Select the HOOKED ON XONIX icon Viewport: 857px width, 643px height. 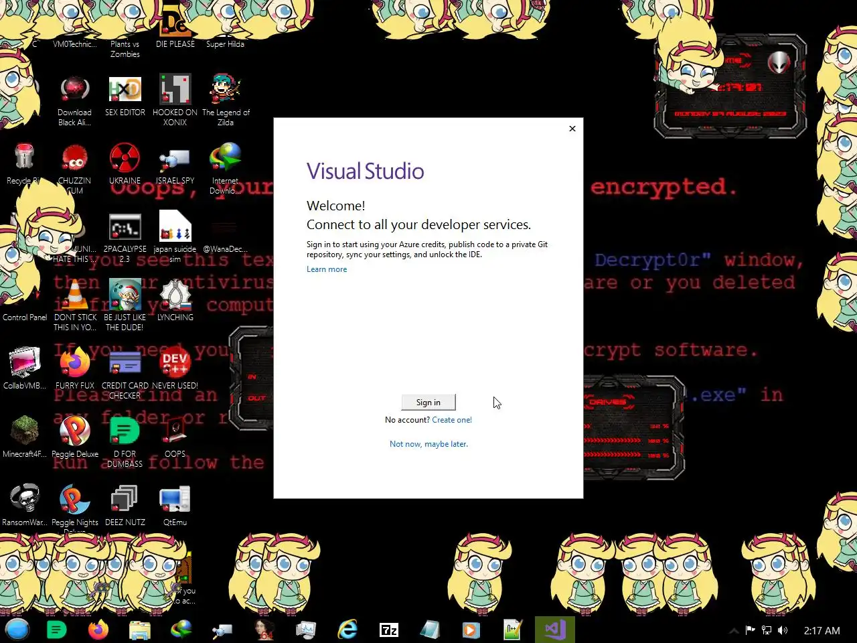[175, 100]
